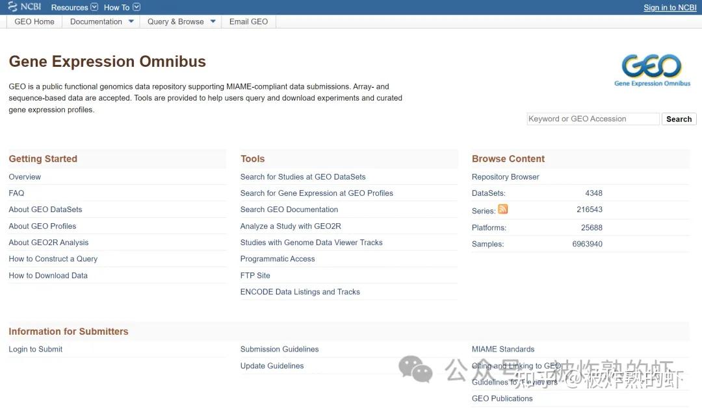
Task: Click the Series RSS feed icon
Action: click(x=503, y=209)
